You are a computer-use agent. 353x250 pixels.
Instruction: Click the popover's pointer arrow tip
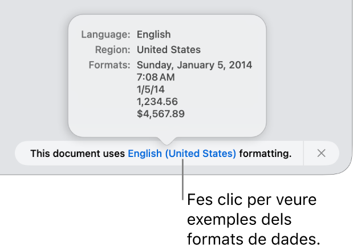coord(167,140)
